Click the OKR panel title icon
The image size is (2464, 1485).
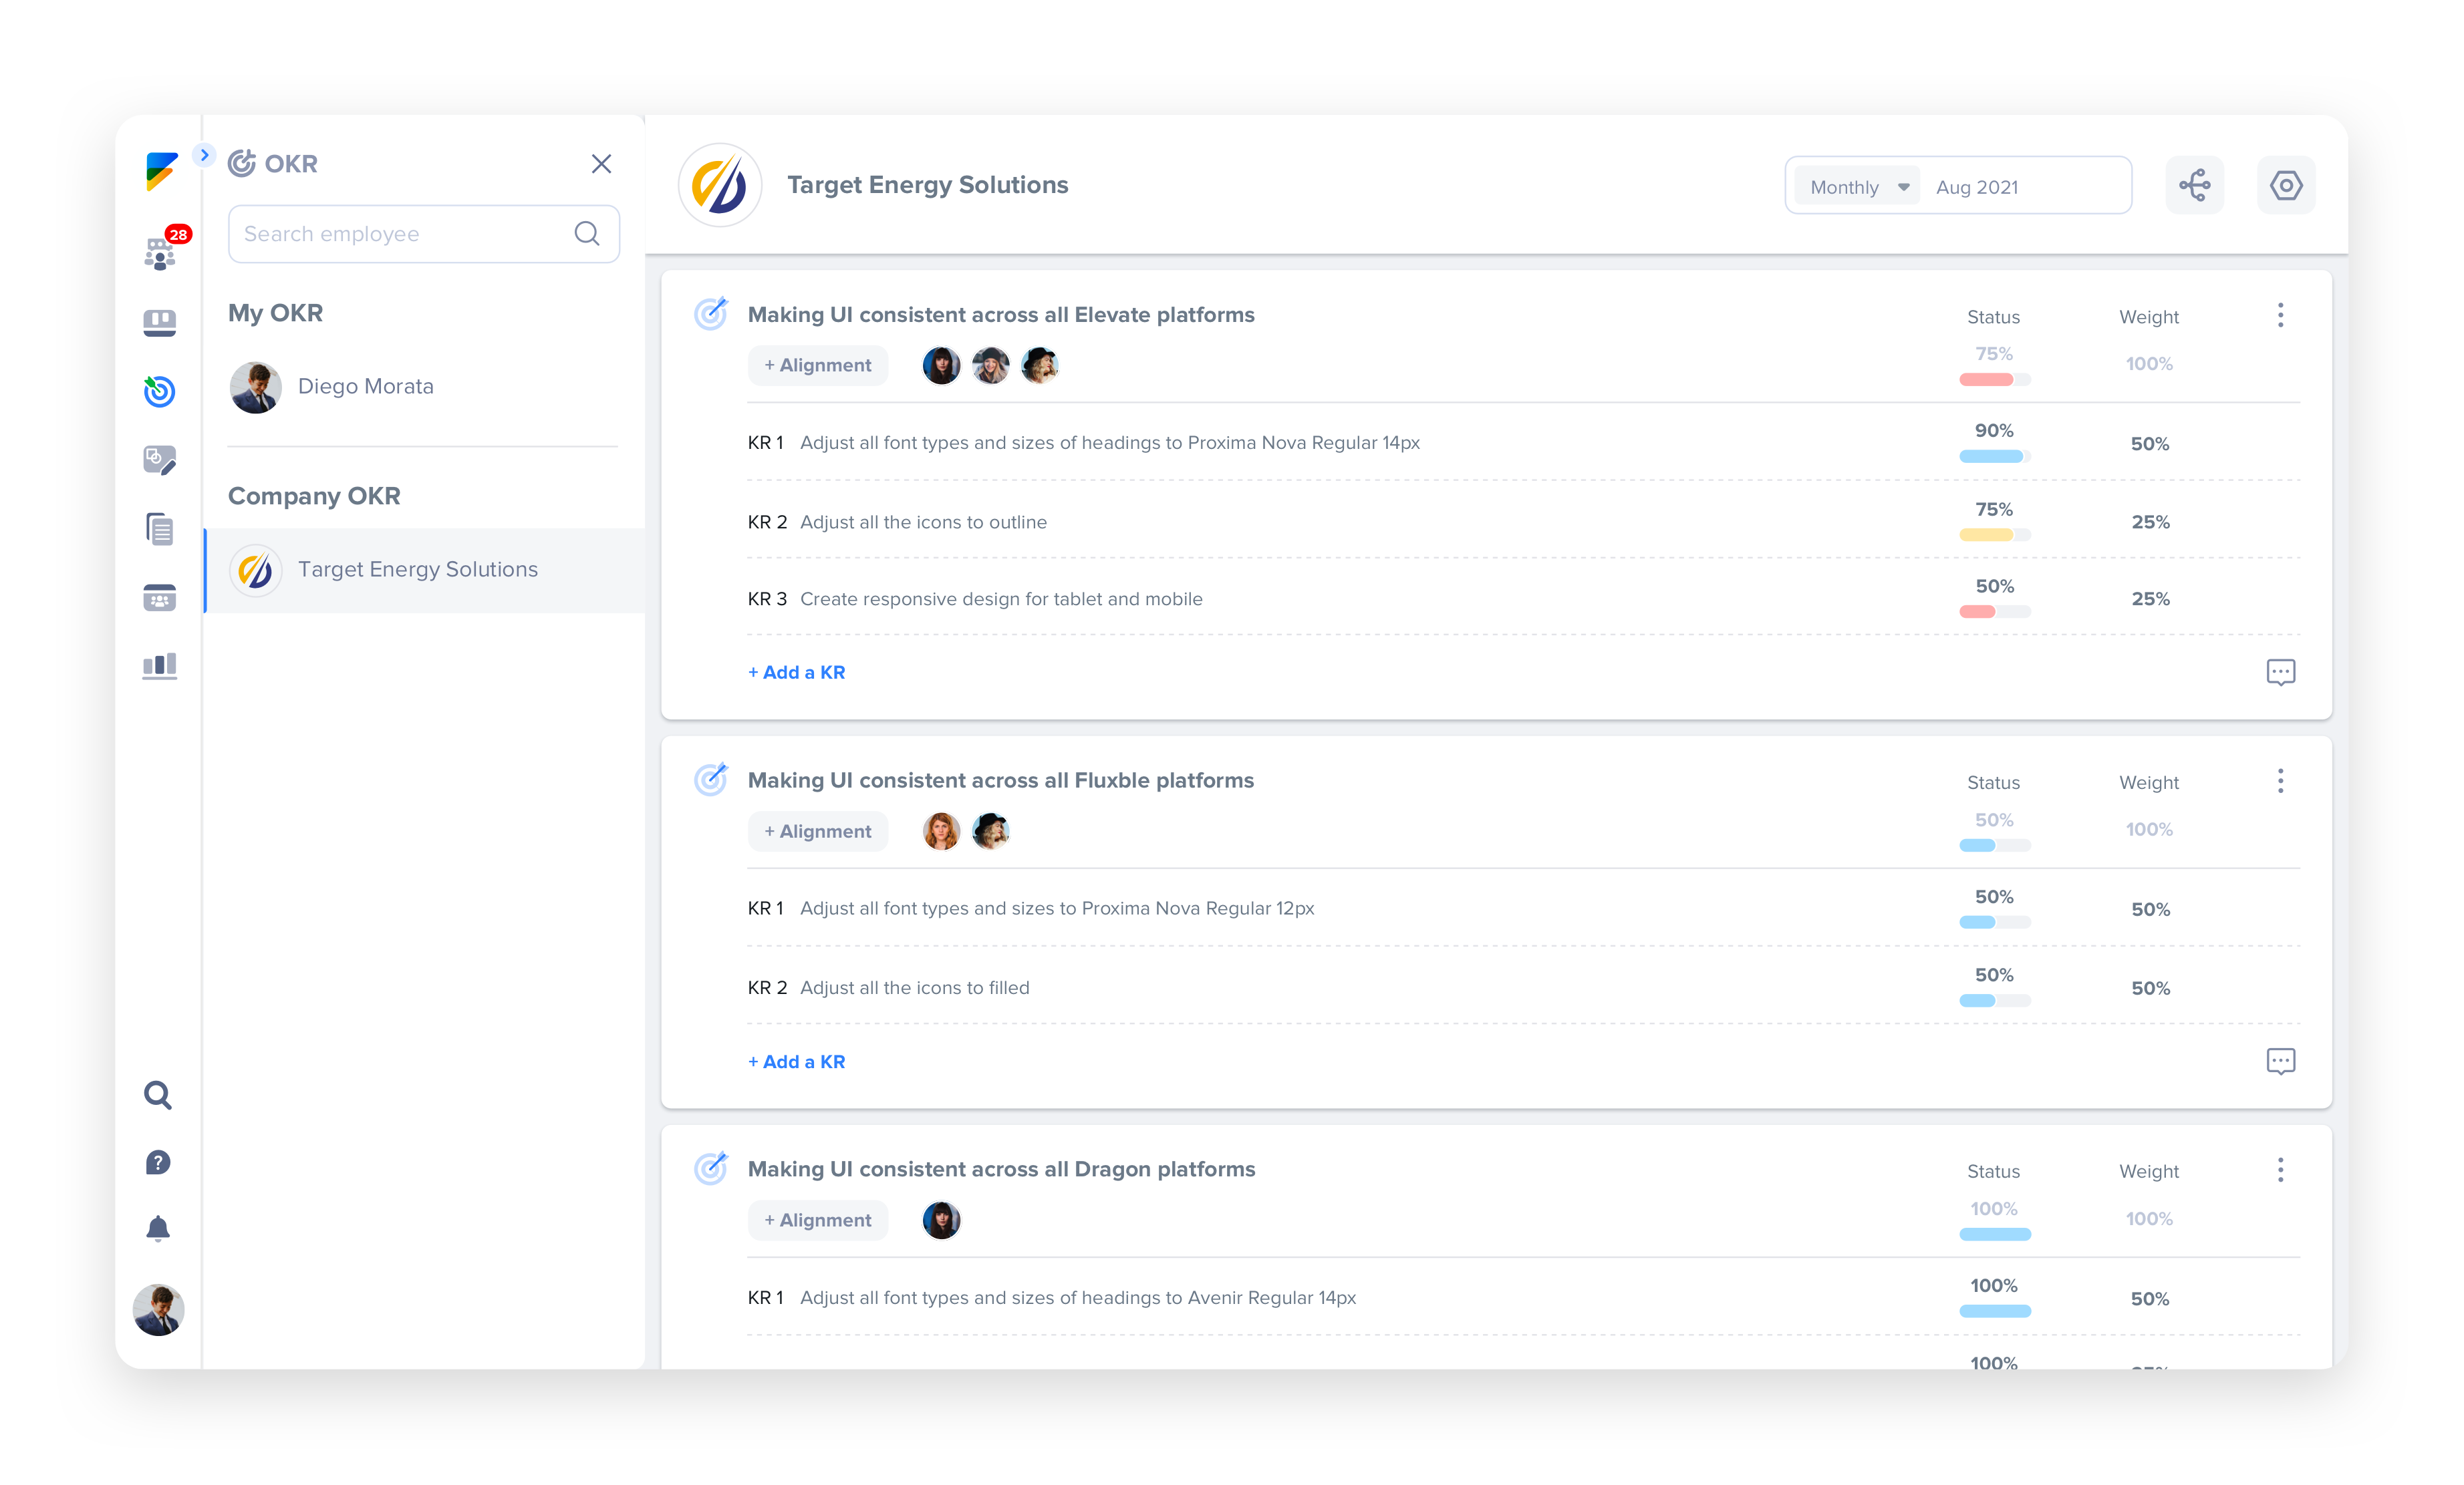click(242, 163)
